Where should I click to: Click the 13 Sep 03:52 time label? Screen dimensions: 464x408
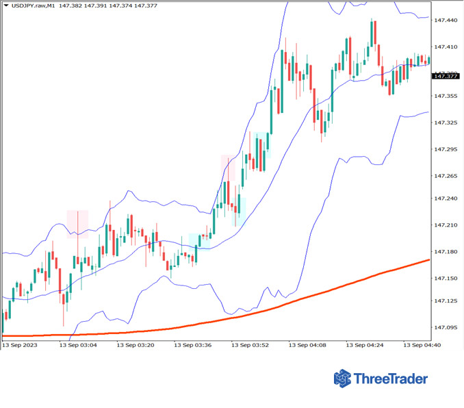[250, 345]
